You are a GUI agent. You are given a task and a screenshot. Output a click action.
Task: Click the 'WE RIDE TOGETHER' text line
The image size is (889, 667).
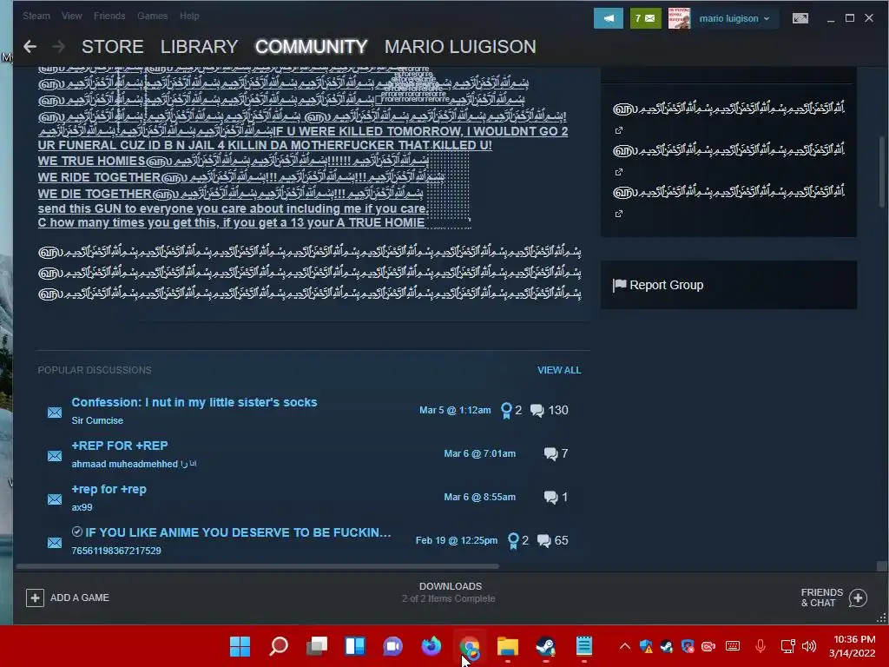tap(99, 177)
